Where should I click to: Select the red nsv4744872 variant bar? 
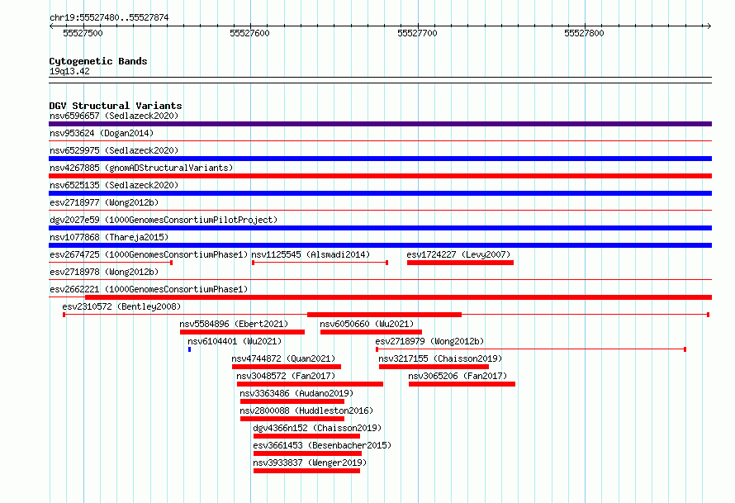[287, 367]
